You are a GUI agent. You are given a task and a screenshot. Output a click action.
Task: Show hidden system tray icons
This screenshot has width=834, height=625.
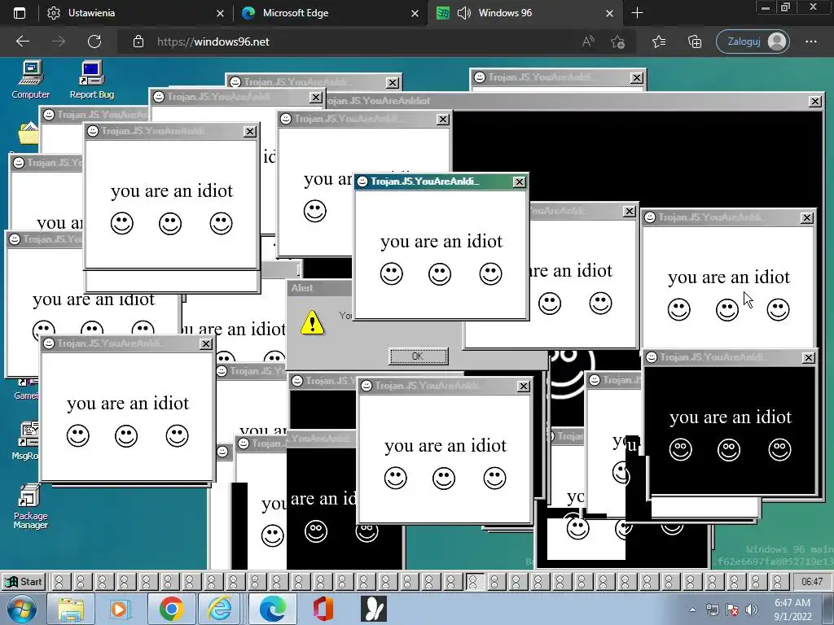tap(692, 610)
